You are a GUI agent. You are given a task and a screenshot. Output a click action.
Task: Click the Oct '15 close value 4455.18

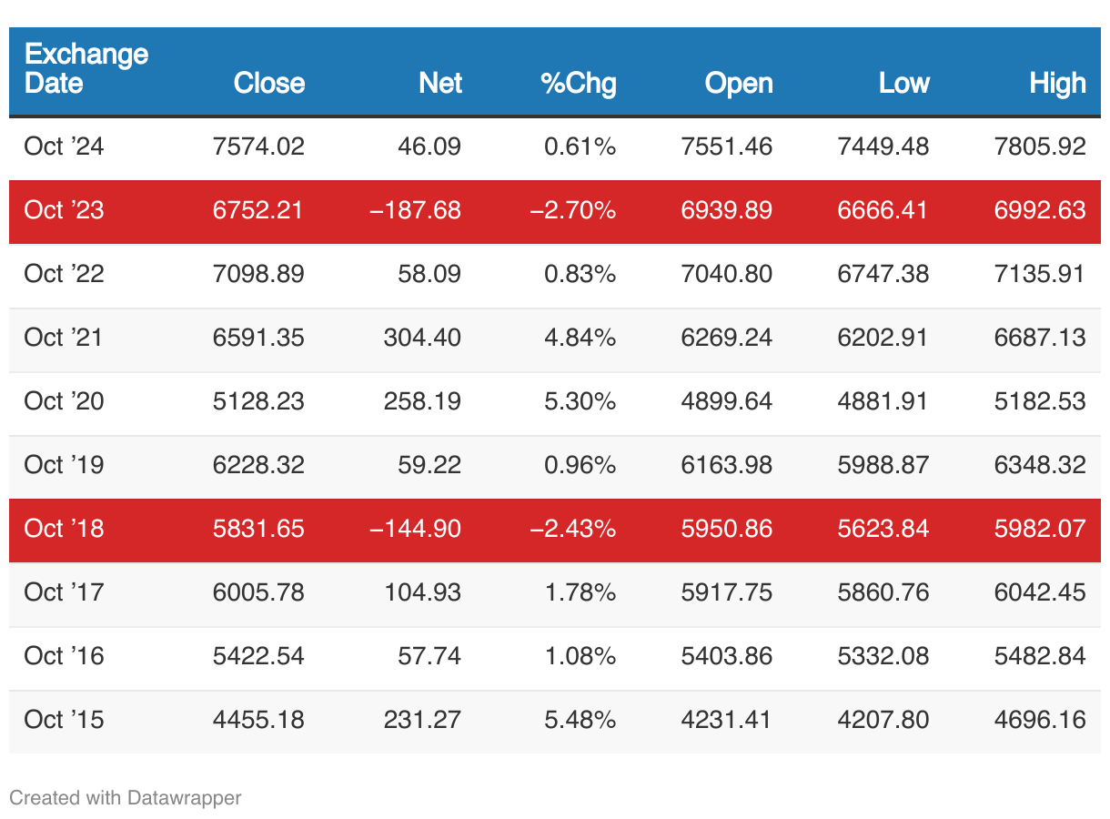[258, 720]
